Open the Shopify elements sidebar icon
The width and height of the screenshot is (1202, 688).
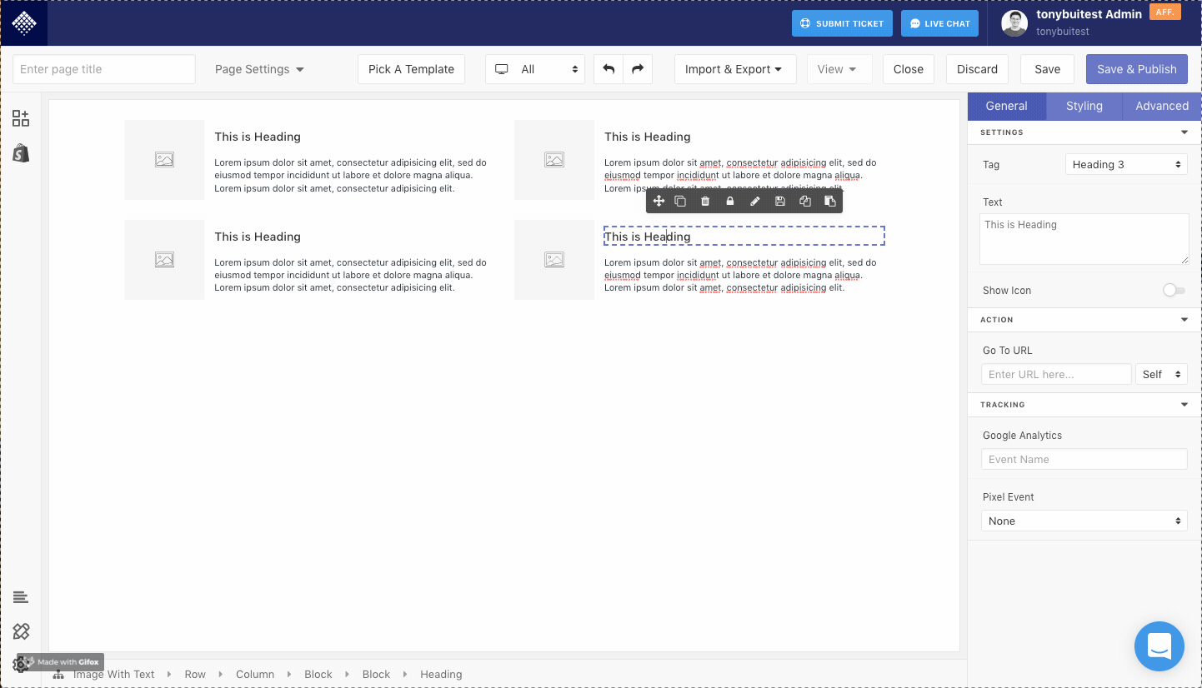click(21, 153)
